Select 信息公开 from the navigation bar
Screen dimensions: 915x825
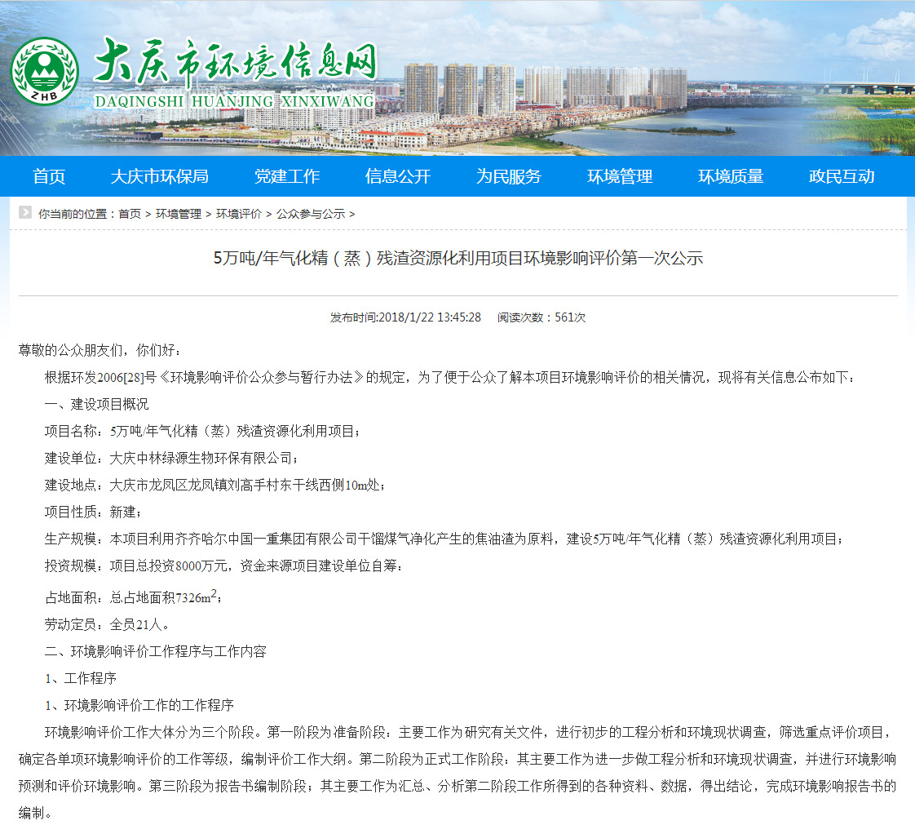[398, 176]
